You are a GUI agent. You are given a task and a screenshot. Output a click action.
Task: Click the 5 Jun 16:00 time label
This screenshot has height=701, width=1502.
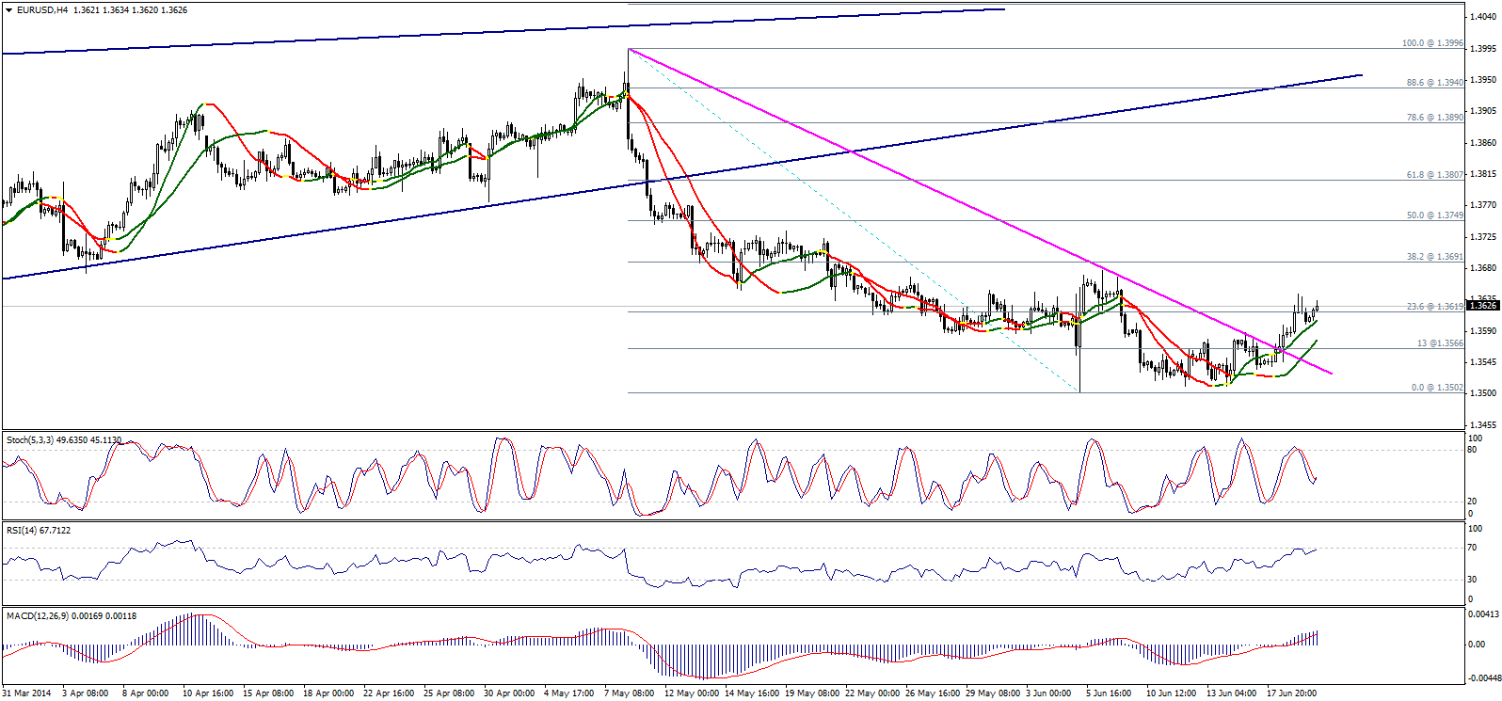point(1108,693)
